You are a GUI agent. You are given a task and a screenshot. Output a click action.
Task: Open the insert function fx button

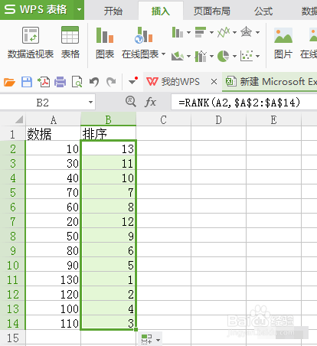(x=151, y=103)
